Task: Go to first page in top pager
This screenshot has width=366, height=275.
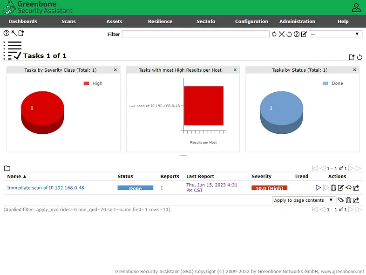Action: pos(315,168)
